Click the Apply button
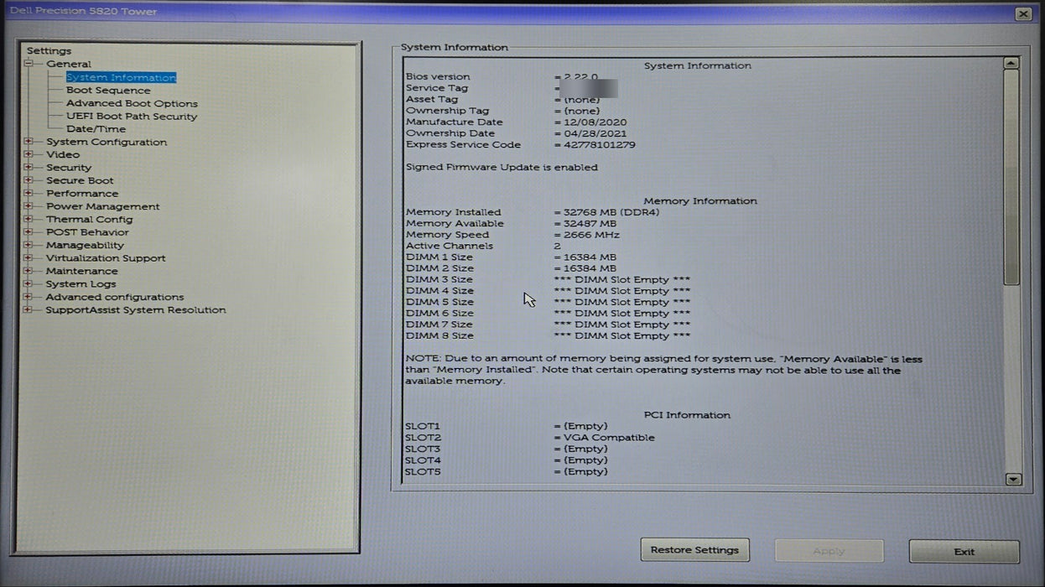The height and width of the screenshot is (587, 1045). coord(829,551)
